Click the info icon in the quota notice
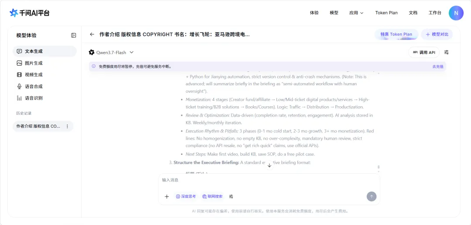471x225 pixels. (94, 66)
